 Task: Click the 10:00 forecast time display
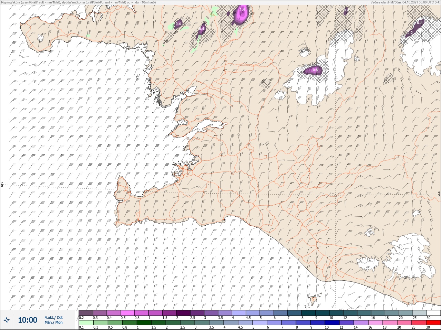click(x=28, y=320)
